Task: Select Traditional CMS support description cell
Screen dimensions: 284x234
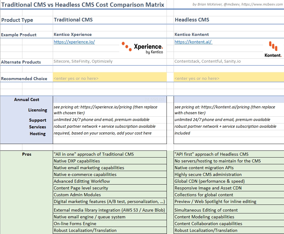Action: pyautogui.click(x=110, y=120)
